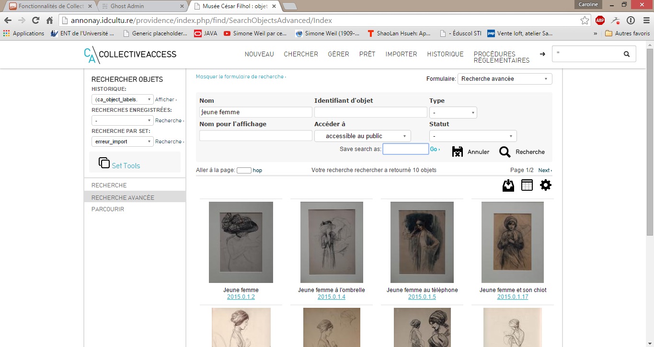Open Recherches enregistrées dropdown
The image size is (654, 347).
[123, 120]
